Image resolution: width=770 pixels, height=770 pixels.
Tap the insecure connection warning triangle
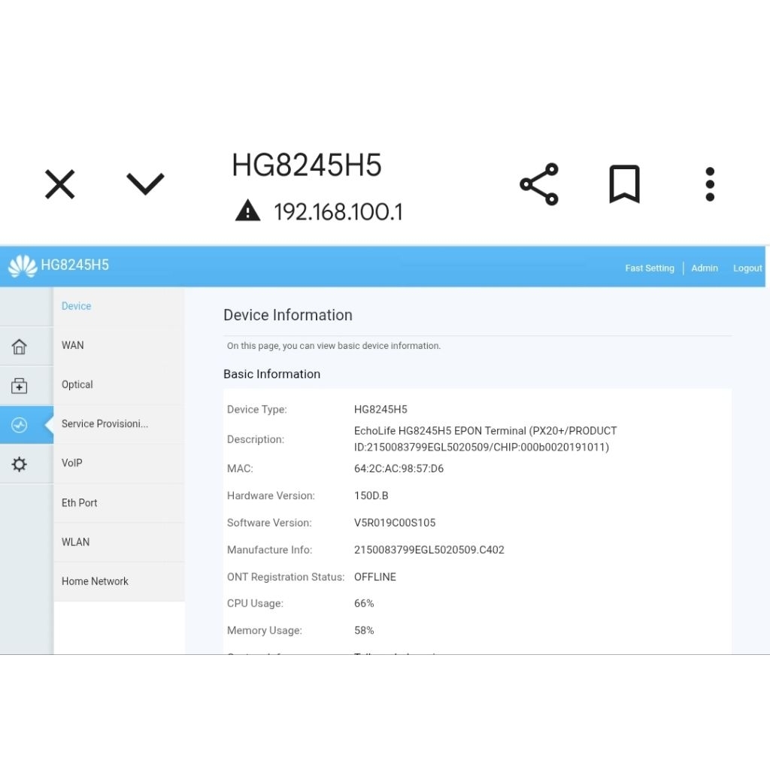[x=247, y=211]
